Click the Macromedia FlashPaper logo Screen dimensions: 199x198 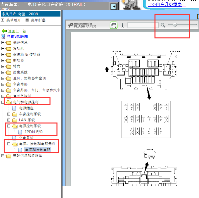(82, 25)
